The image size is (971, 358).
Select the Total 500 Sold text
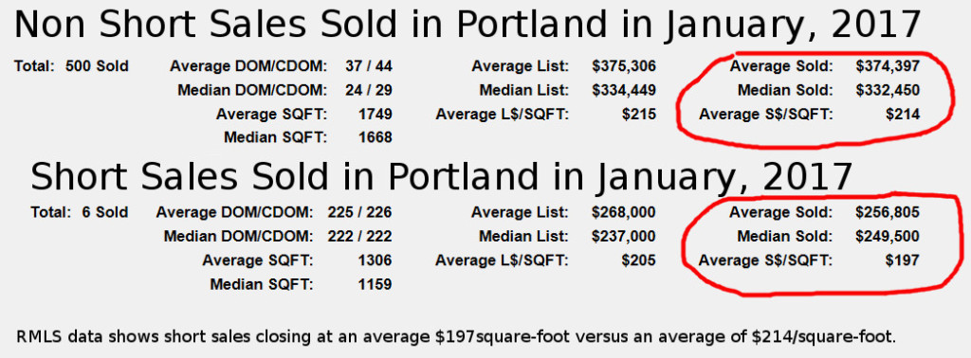(71, 66)
